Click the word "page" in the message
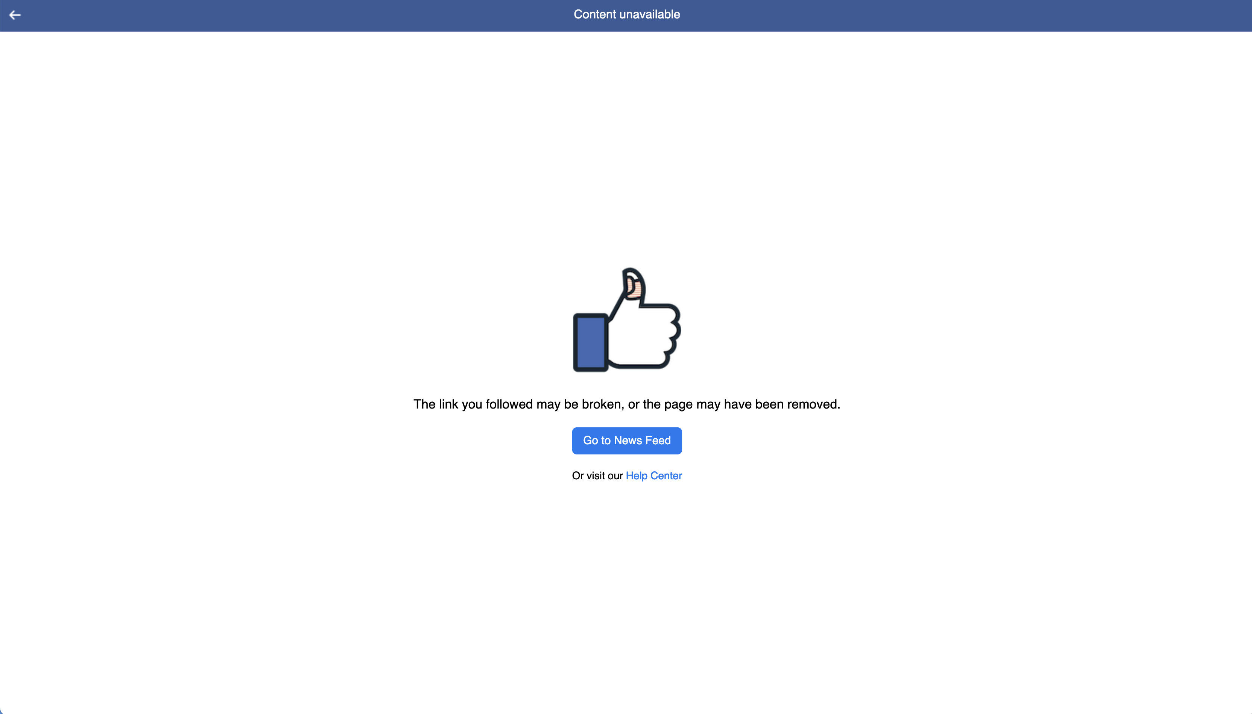 678,404
